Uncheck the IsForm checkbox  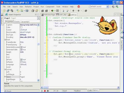click(x=21, y=59)
